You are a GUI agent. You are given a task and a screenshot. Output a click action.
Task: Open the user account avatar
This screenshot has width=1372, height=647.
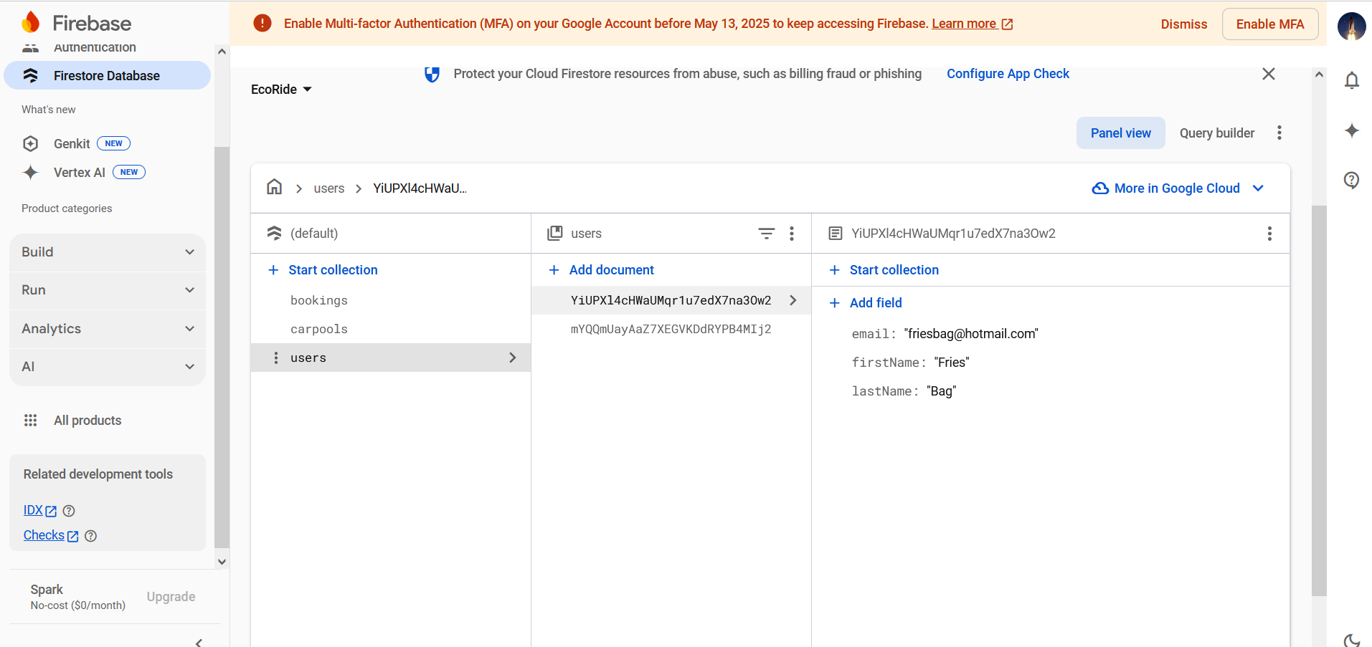(x=1352, y=27)
